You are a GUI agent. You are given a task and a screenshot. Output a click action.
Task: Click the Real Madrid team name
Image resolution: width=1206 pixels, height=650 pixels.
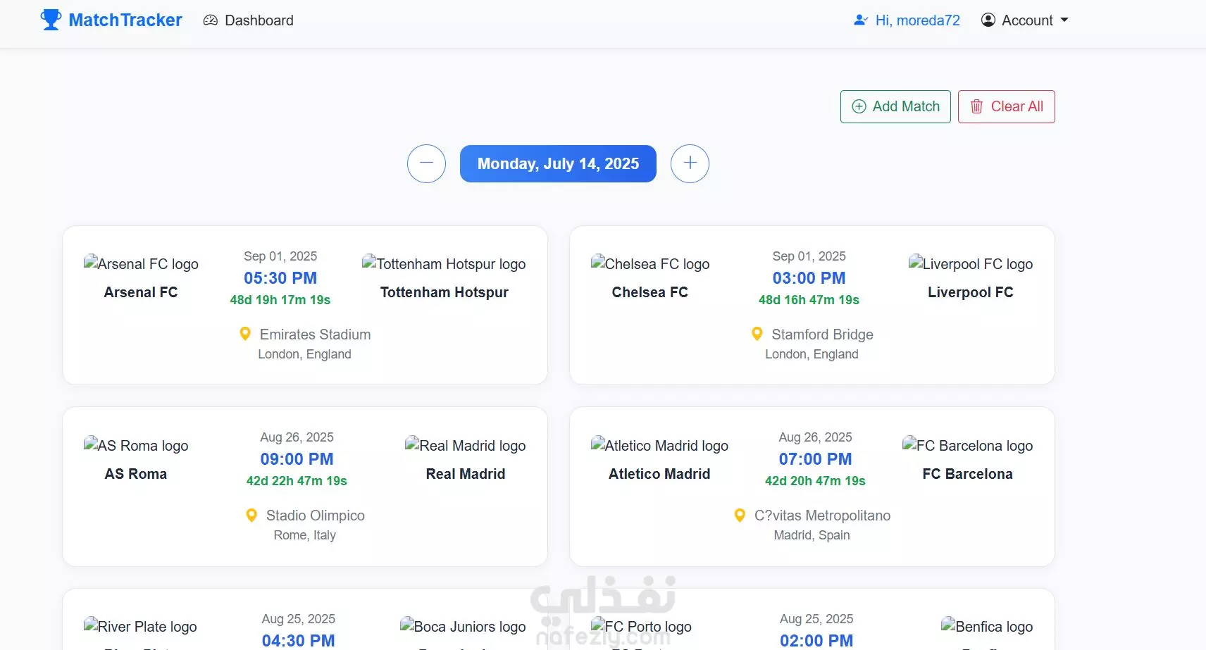(466, 474)
